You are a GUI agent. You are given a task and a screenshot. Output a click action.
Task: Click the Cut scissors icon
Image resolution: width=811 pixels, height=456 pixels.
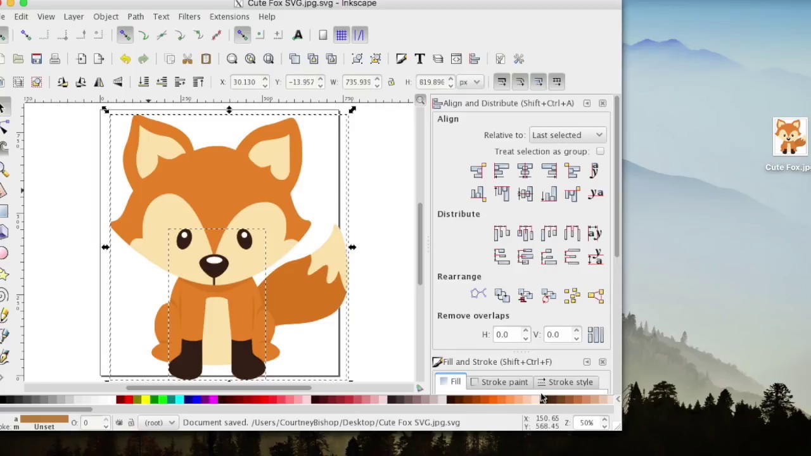[188, 59]
